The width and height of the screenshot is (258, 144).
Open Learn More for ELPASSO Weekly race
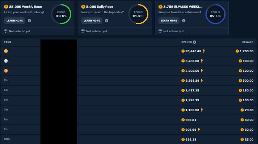click(169, 21)
